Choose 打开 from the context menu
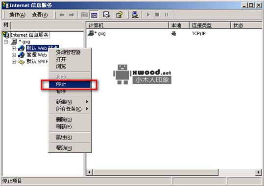The width and height of the screenshot is (264, 186). pyautogui.click(x=70, y=59)
